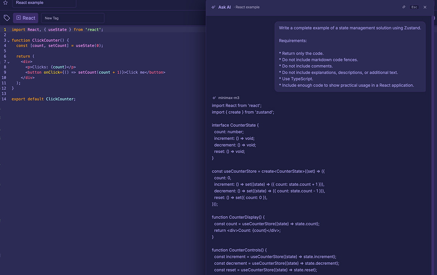Click the 'const useCounterStore = create' line
Image resolution: width=437 pixels, height=275 pixels.
[x=268, y=171]
